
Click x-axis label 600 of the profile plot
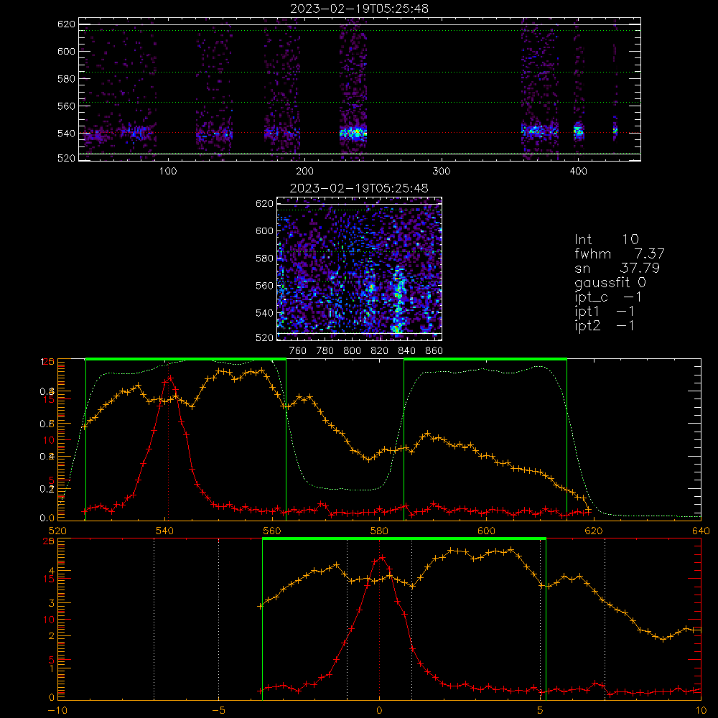[486, 531]
